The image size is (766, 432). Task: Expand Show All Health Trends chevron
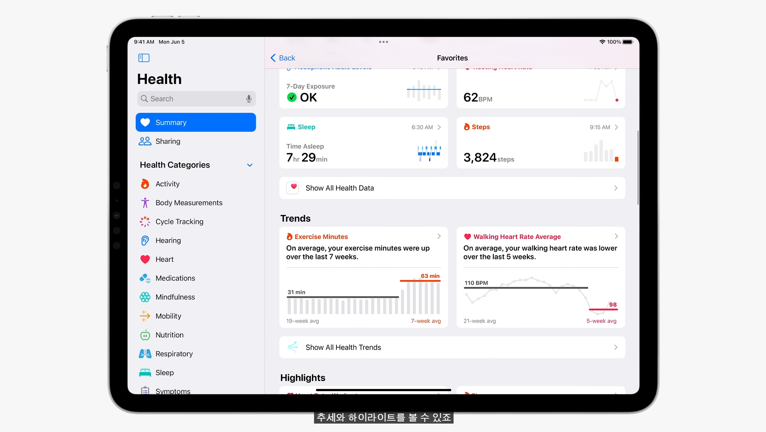point(616,347)
